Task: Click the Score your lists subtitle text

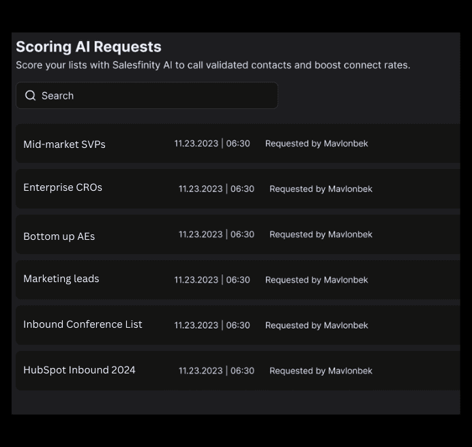Action: [213, 65]
